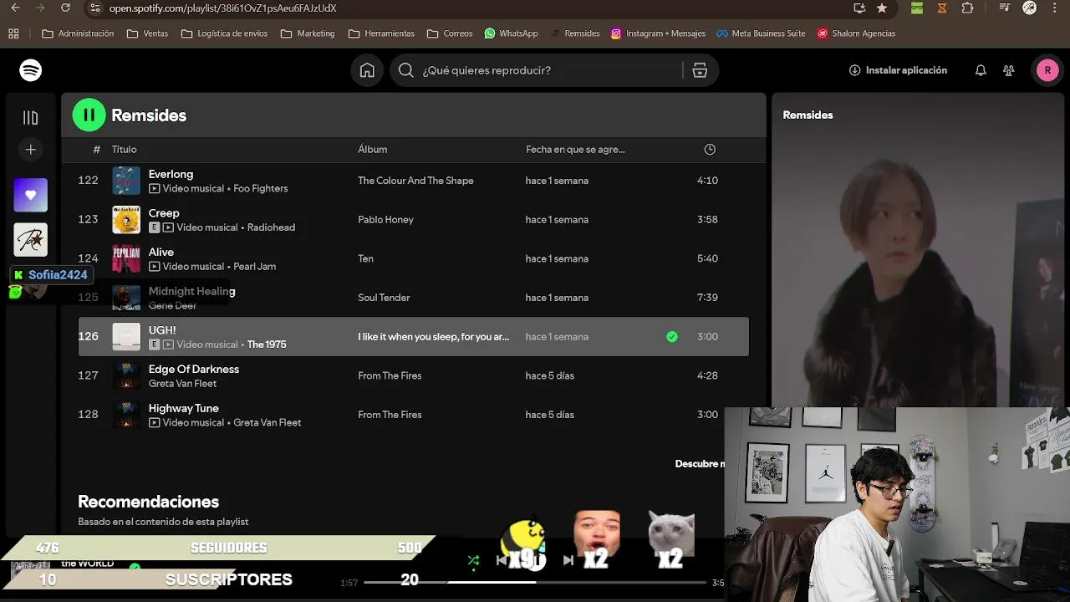The width and height of the screenshot is (1070, 602).
Task: Open the Logística de envíos bookmarks folder
Action: click(225, 33)
